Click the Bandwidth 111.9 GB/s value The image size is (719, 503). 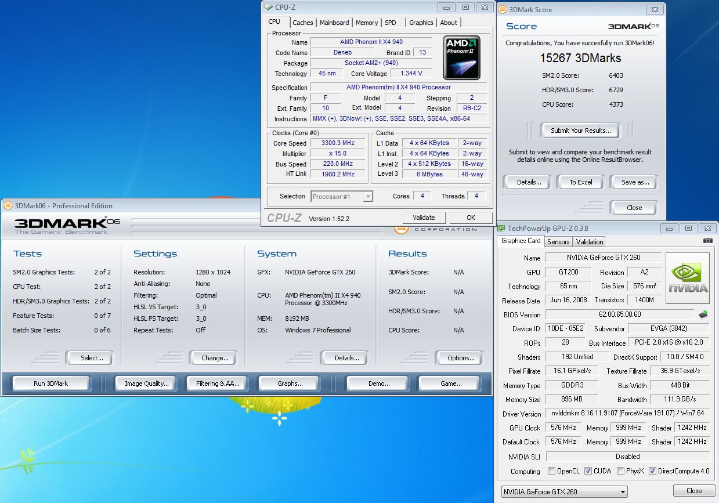[680, 399]
